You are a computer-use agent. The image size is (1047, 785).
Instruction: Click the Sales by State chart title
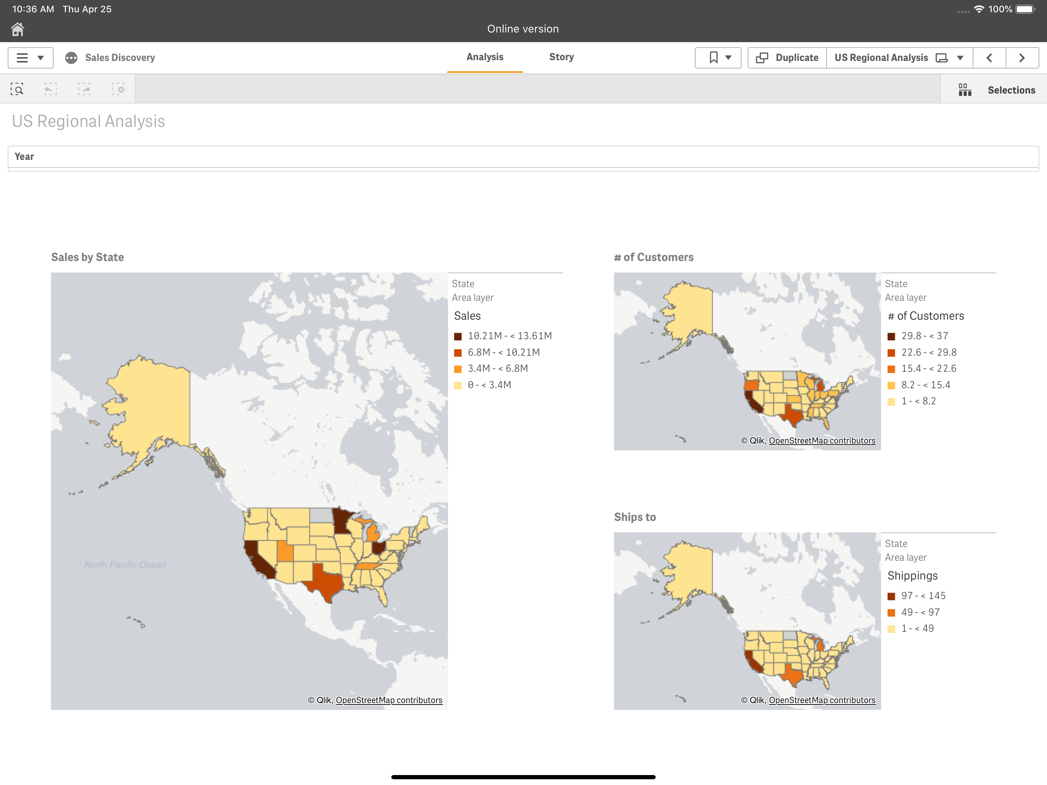pos(87,257)
